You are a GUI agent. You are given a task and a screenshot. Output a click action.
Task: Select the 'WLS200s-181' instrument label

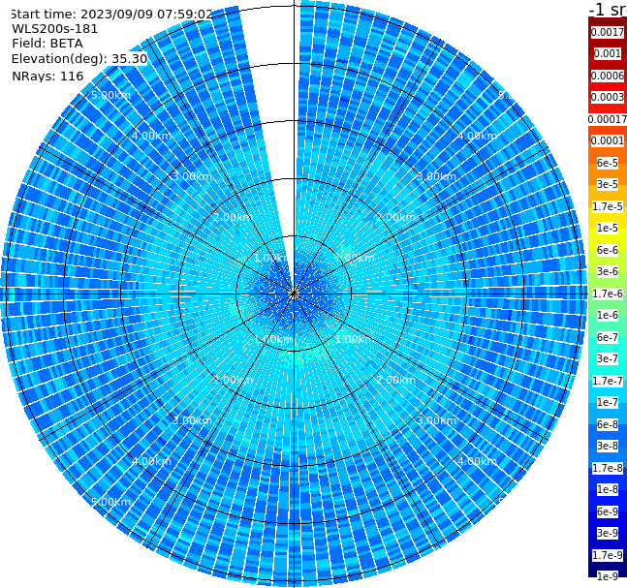tap(55, 29)
